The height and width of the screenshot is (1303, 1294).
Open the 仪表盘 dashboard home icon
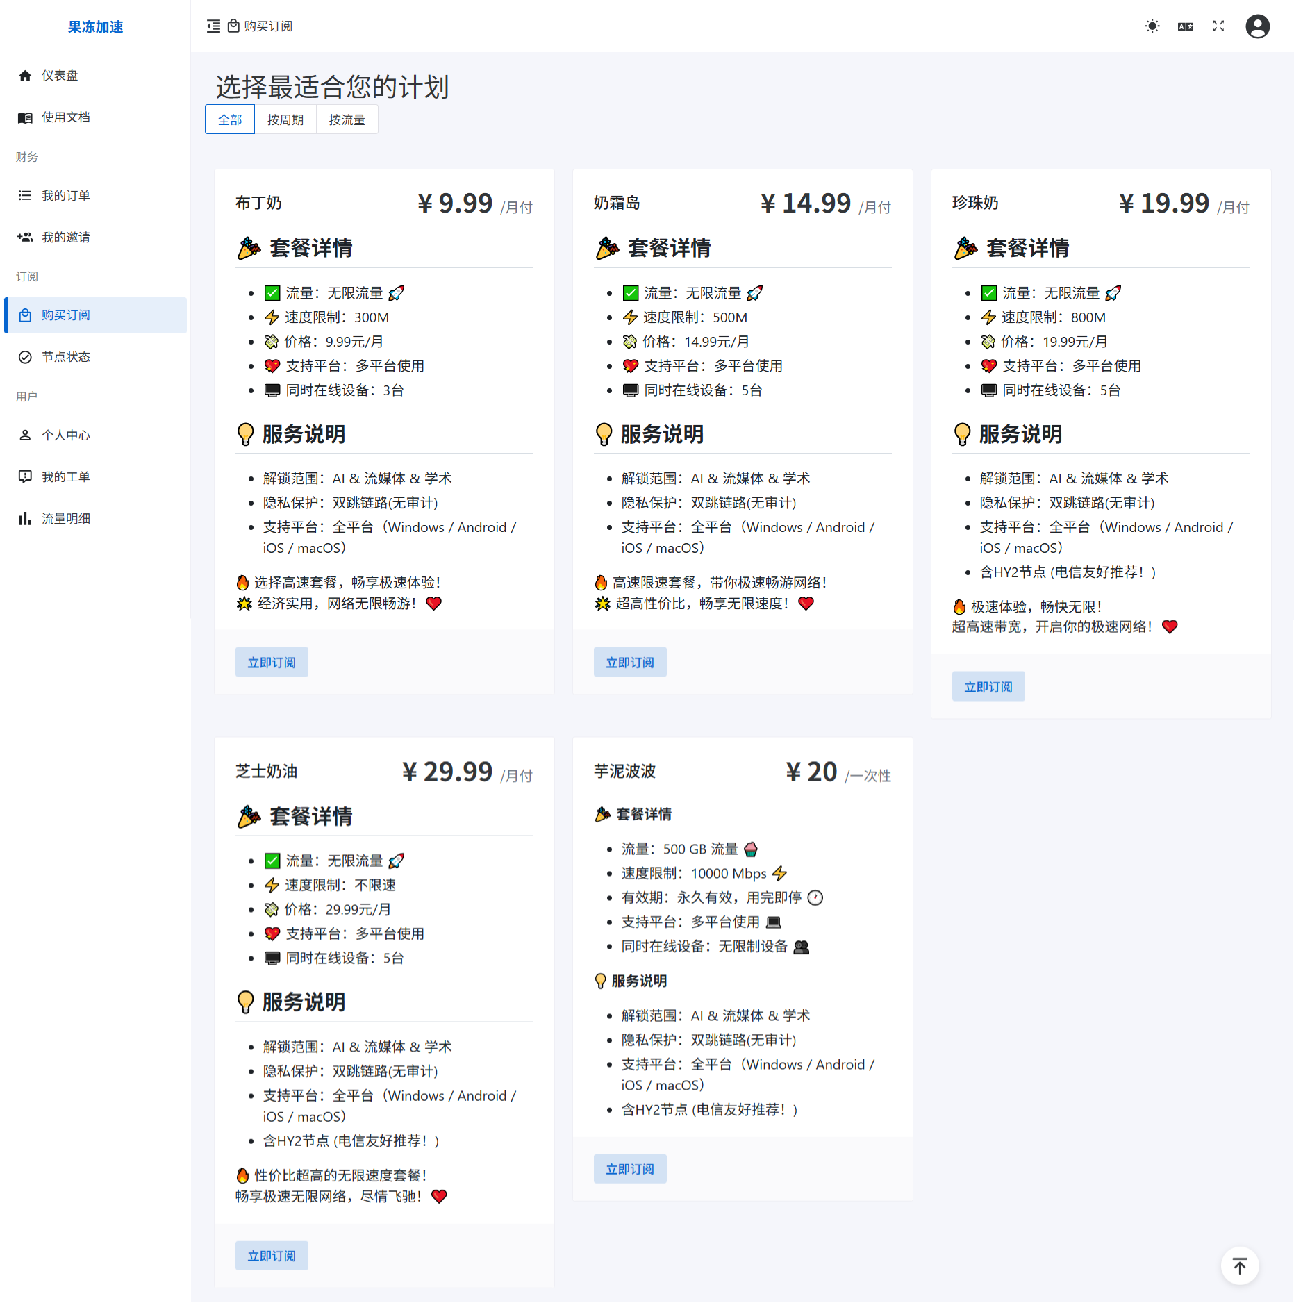pyautogui.click(x=25, y=76)
